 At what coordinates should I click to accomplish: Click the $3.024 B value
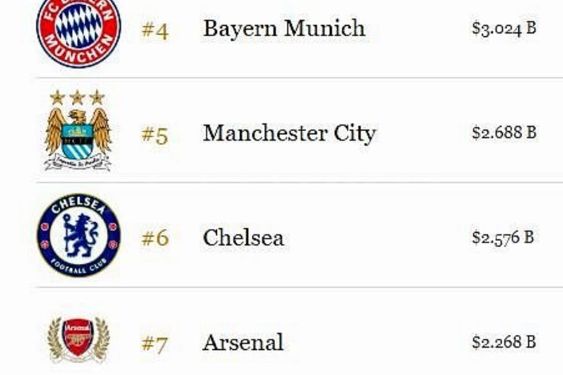tap(503, 28)
